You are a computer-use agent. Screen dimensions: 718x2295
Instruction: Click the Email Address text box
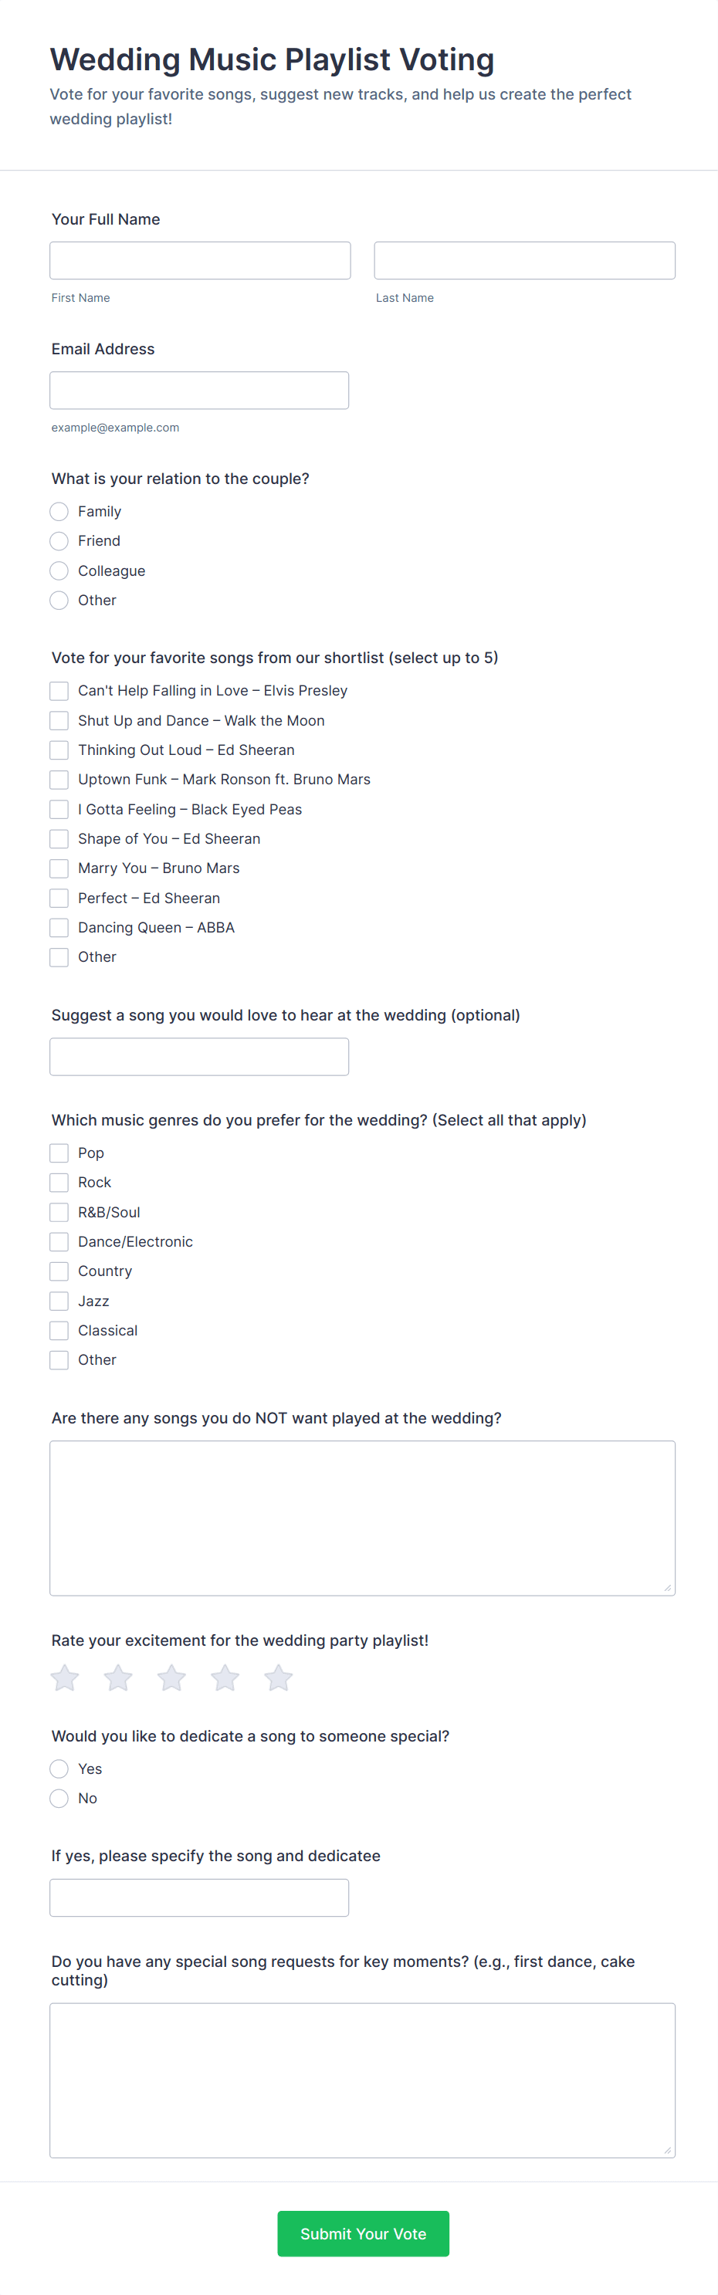click(x=199, y=391)
